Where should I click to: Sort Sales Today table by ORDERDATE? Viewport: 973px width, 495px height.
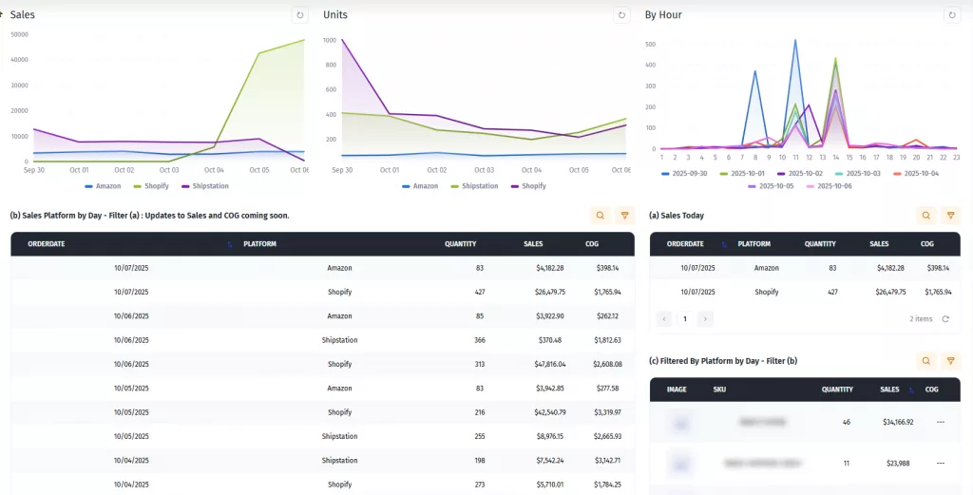[x=724, y=244]
